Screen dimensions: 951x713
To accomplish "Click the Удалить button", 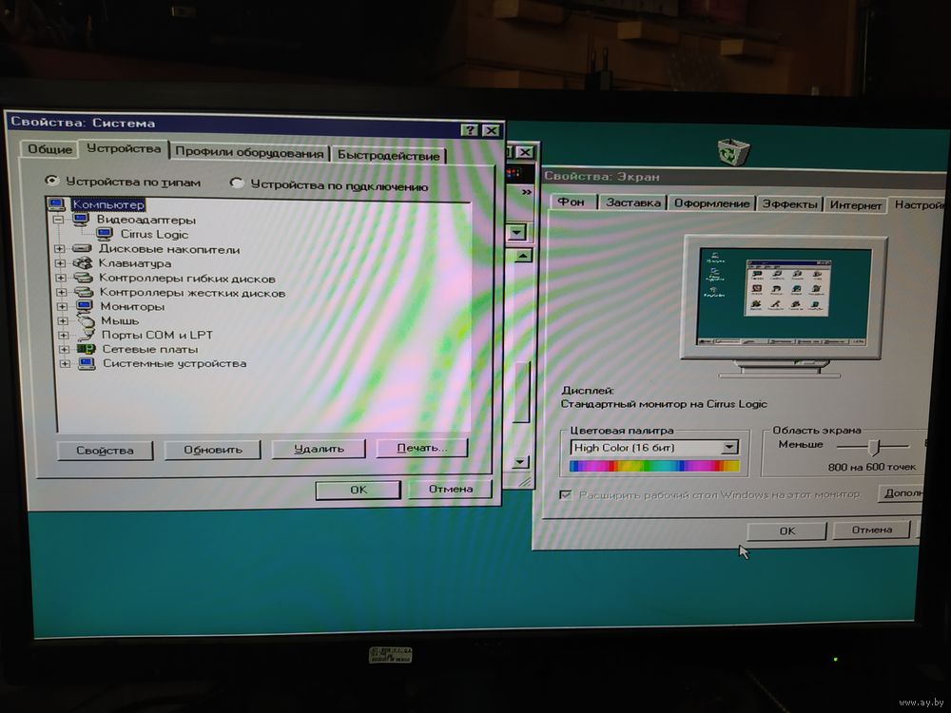I will (x=319, y=449).
